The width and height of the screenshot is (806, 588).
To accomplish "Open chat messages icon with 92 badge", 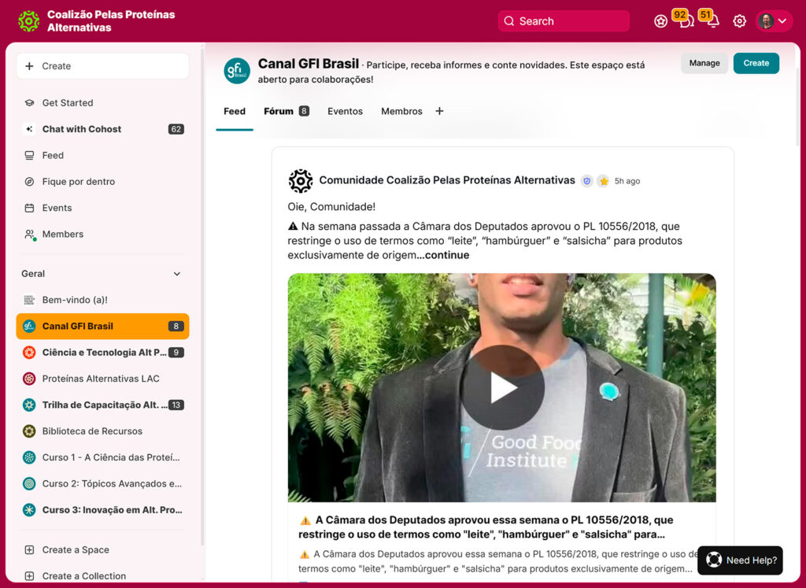I will point(686,21).
